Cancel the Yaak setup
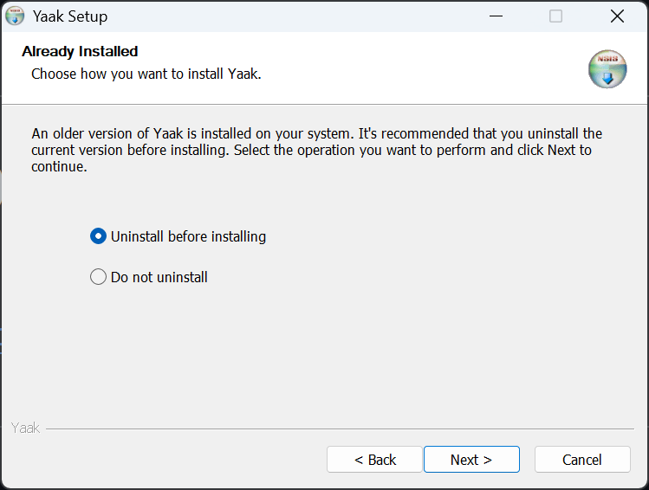Viewport: 649px width, 490px height. (x=582, y=460)
